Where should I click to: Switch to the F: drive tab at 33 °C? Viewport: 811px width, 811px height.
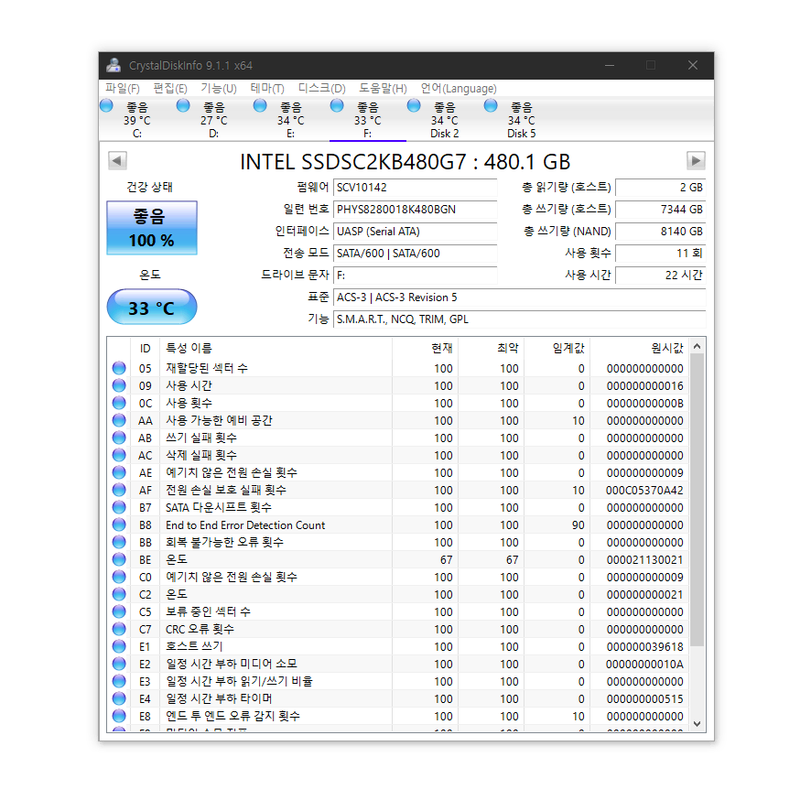click(x=367, y=120)
